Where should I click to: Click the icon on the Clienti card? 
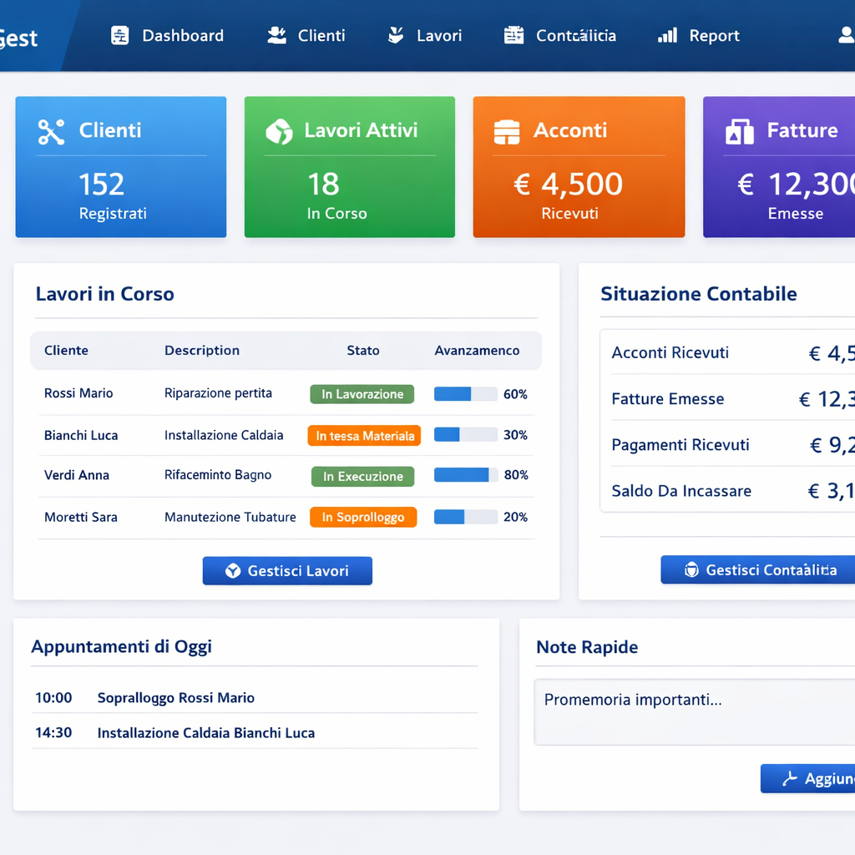[51, 132]
